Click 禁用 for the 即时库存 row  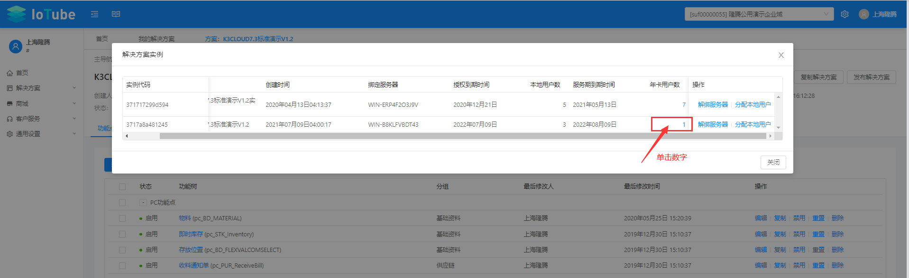click(x=799, y=234)
